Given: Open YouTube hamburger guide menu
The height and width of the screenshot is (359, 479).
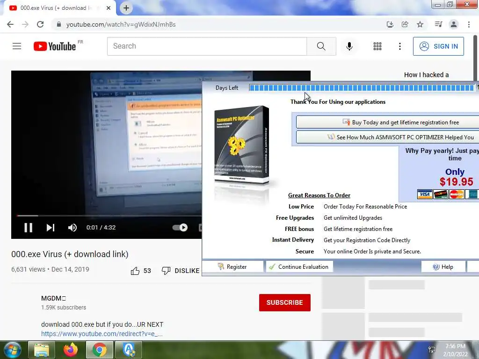Looking at the screenshot, I should coord(17,46).
